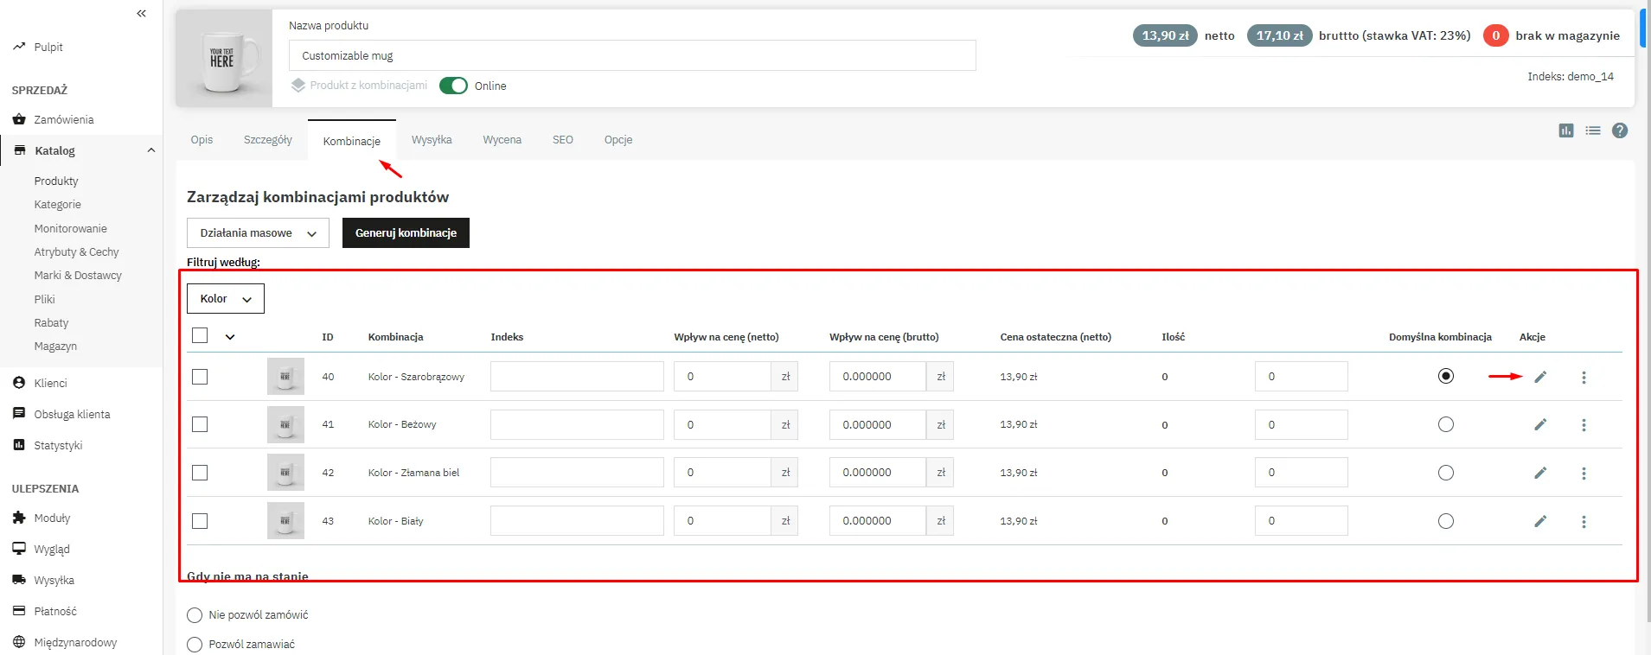Open the help question mark icon

tap(1620, 130)
